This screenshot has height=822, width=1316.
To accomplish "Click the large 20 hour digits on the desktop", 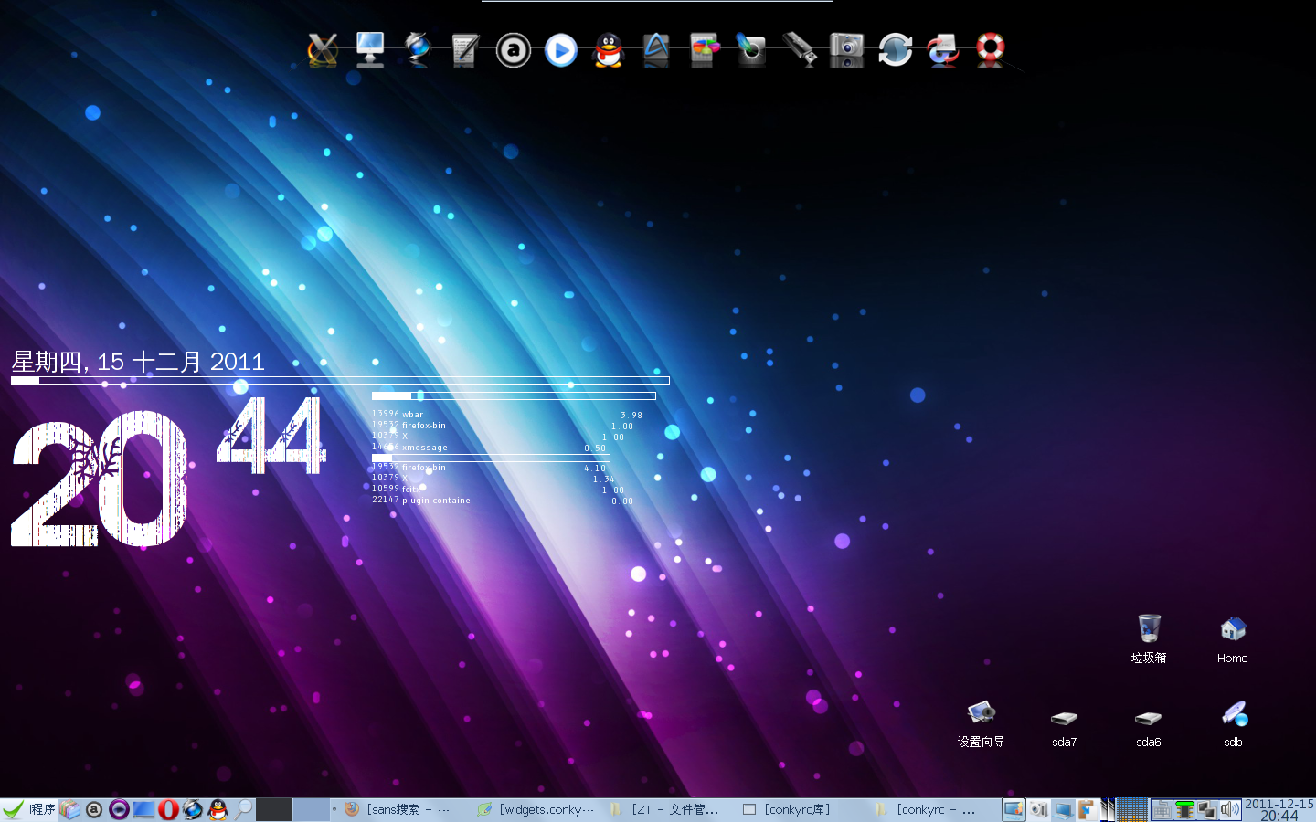I will point(99,479).
